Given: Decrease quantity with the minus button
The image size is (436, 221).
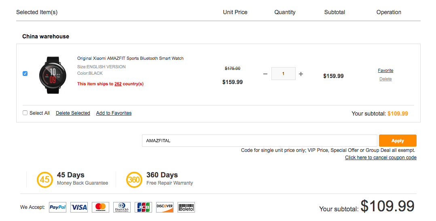Looking at the screenshot, I should pos(265,74).
